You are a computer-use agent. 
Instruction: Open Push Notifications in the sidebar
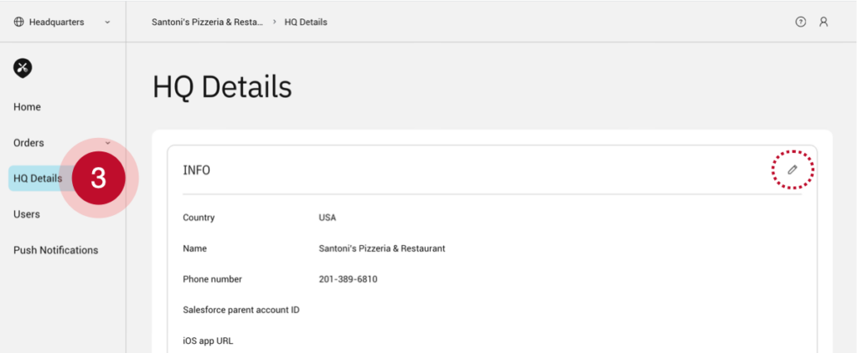pyautogui.click(x=55, y=250)
